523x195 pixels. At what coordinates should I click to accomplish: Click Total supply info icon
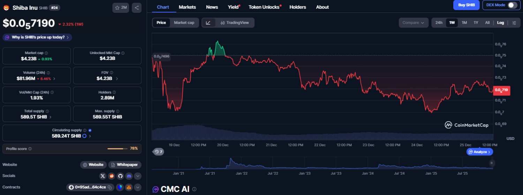tap(47, 111)
